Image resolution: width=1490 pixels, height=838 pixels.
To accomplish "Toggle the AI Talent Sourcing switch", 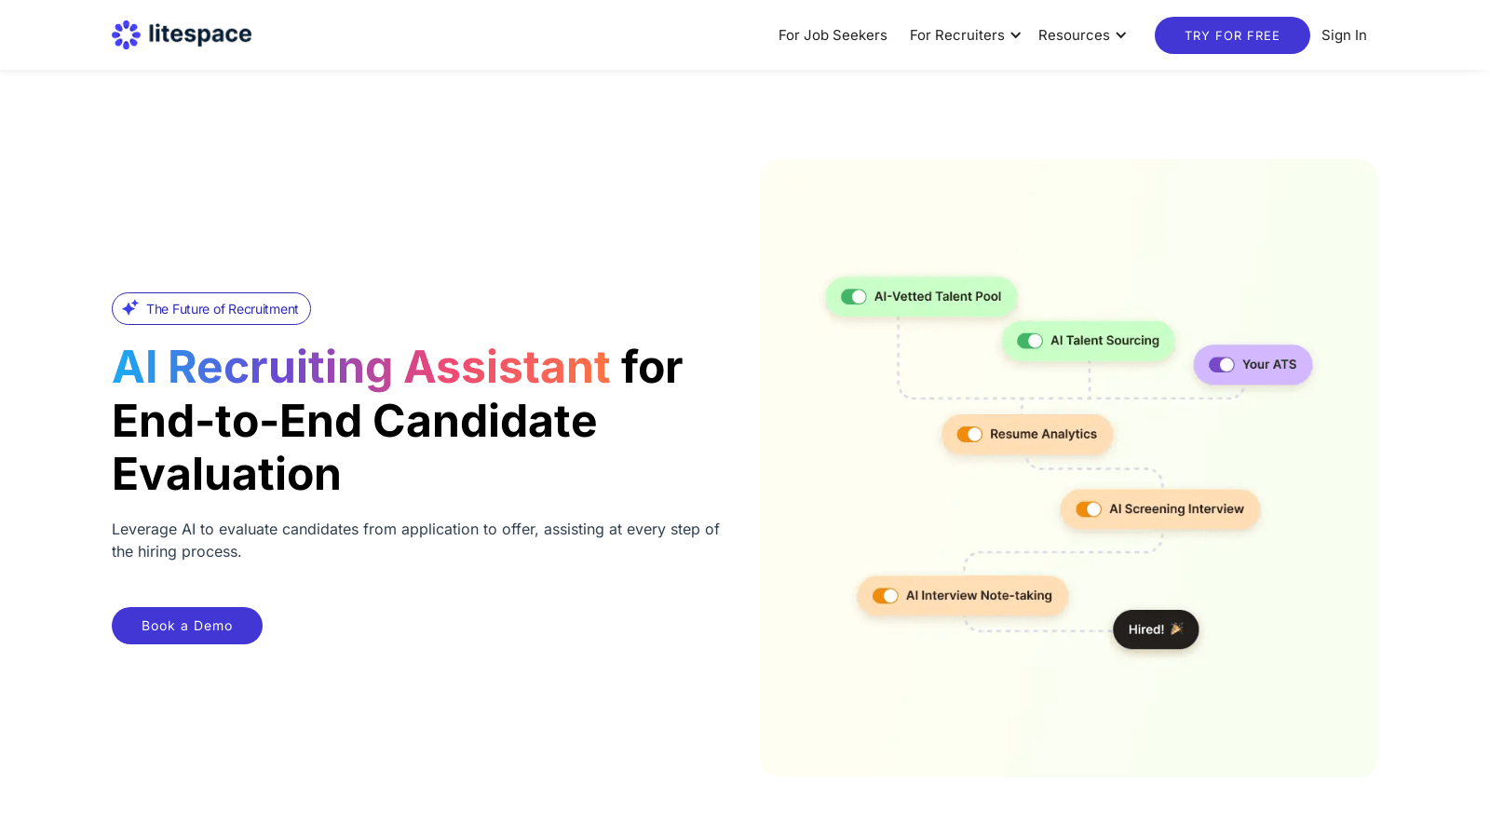I will (1030, 341).
